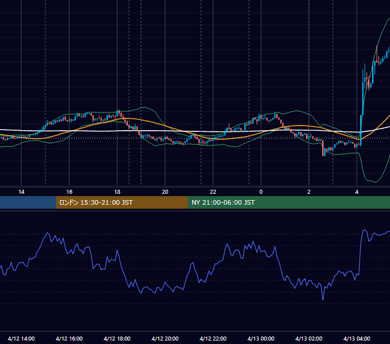Click the 4/12 14:00 date label
Screen dimensions: 390x344
[x=21, y=338]
